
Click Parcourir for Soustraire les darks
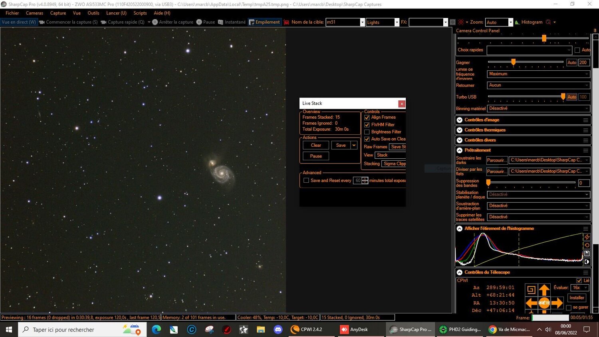[x=497, y=160]
